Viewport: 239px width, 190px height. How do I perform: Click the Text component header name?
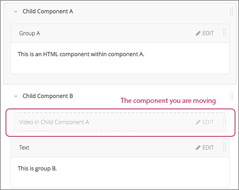click(24, 147)
